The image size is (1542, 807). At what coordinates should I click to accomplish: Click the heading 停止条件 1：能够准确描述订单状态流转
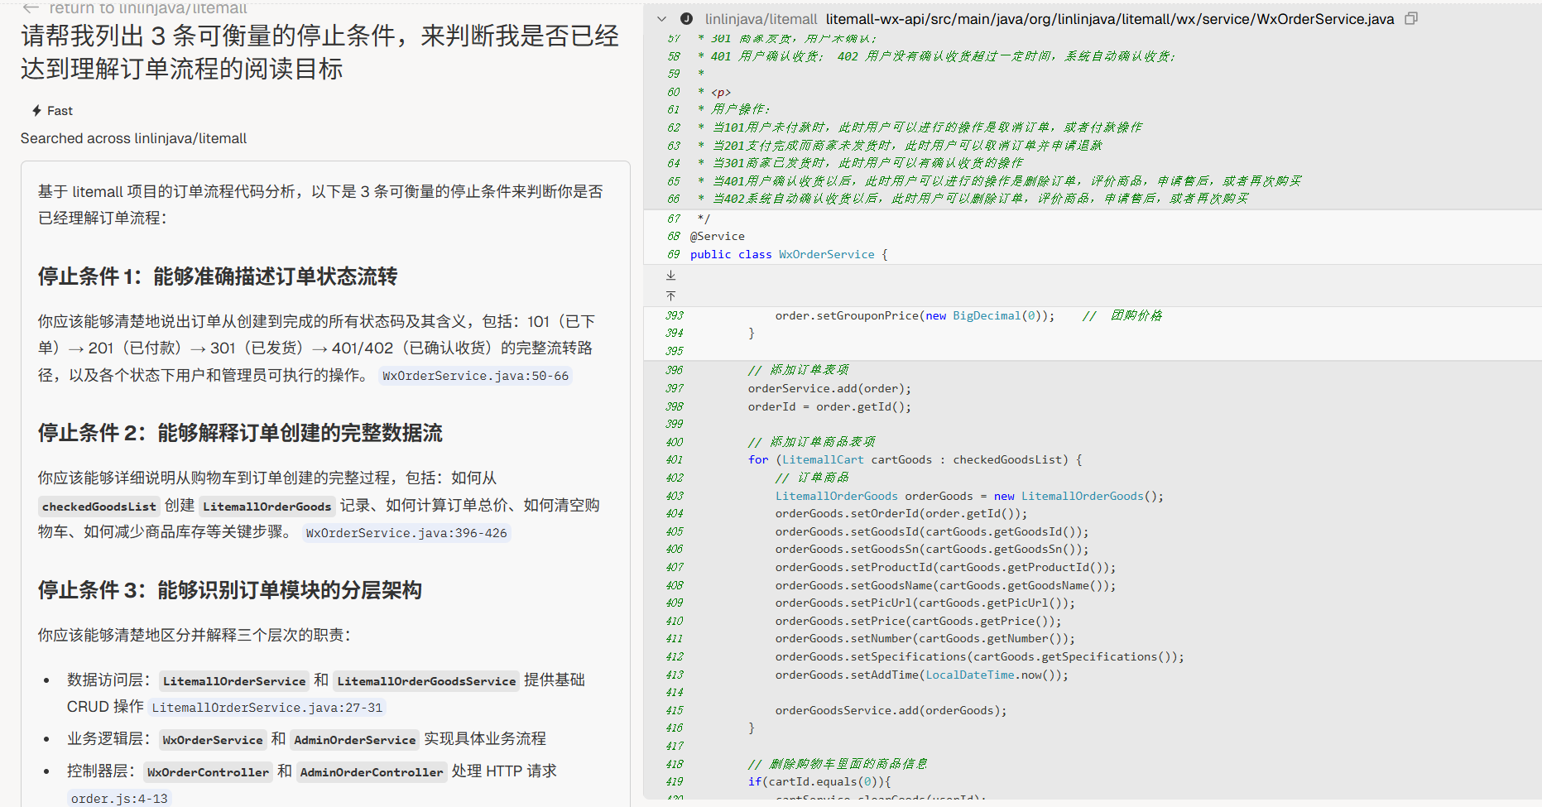[x=218, y=276]
